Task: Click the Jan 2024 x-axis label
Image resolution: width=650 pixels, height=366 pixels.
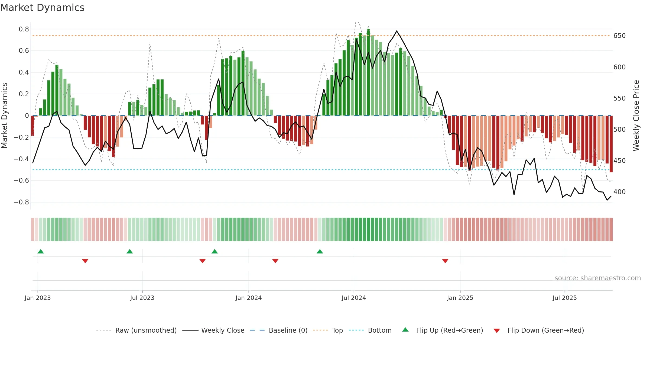Action: (x=249, y=298)
